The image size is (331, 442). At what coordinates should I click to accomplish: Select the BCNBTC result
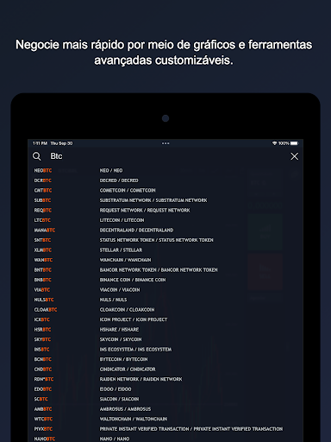[x=42, y=359]
